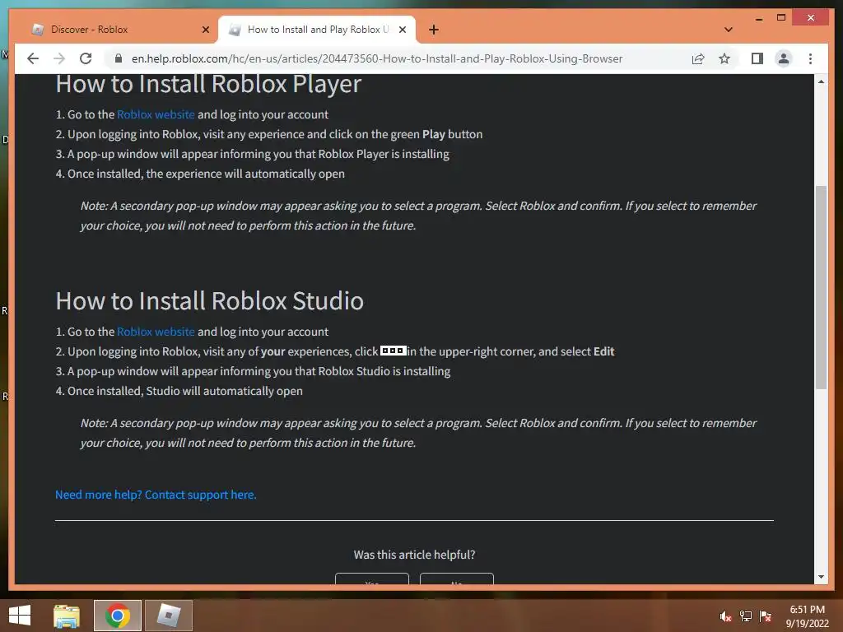Click the scroll up arrow of the page
The image size is (843, 632).
tap(821, 81)
